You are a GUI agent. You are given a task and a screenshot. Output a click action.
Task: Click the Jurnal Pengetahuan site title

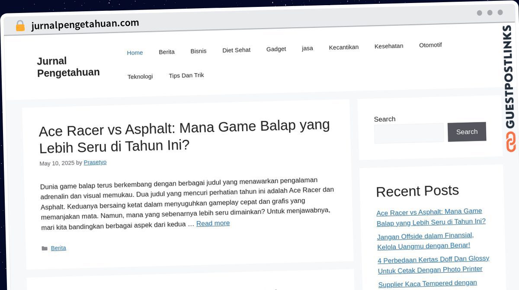(x=68, y=67)
